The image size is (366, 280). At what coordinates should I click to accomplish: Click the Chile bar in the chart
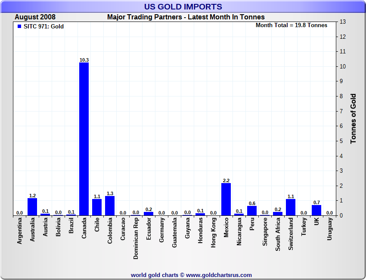97,207
